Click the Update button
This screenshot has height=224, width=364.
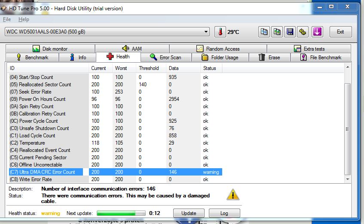tap(189, 213)
